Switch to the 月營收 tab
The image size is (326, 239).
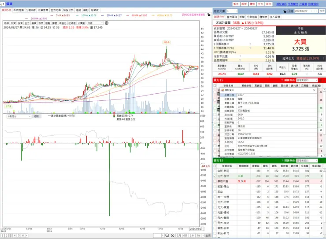pyautogui.click(x=95, y=10)
